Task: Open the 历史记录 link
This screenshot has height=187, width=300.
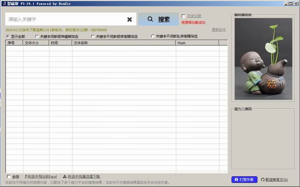Action: (194, 16)
